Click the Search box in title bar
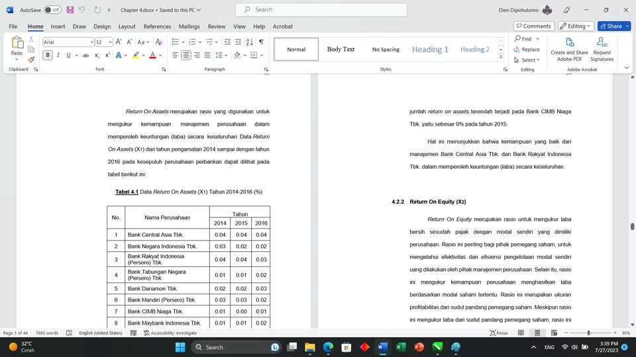Image resolution: width=636 pixels, height=357 pixels. point(321,10)
